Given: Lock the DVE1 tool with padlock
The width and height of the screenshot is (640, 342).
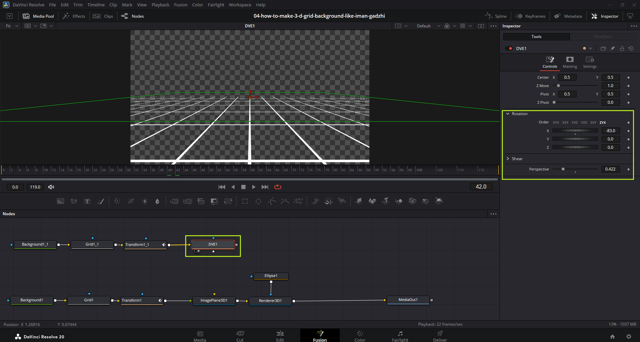Looking at the screenshot, I should tap(622, 49).
